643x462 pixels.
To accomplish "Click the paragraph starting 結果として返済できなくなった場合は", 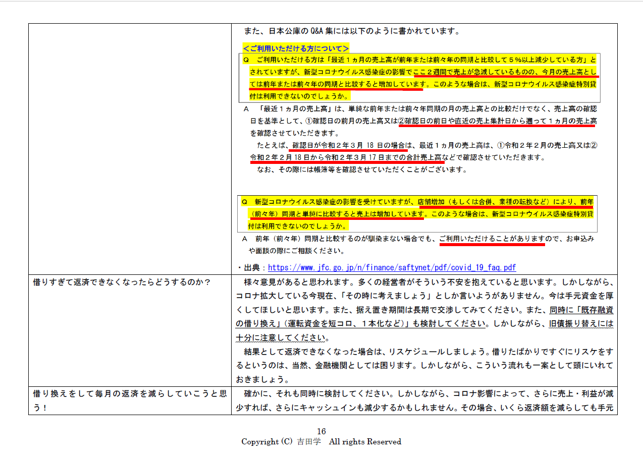I will 424,351.
